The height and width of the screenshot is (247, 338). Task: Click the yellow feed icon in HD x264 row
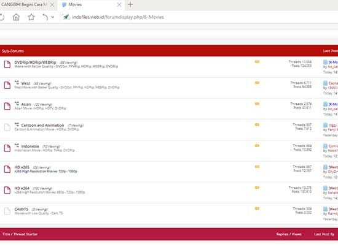tap(257, 188)
